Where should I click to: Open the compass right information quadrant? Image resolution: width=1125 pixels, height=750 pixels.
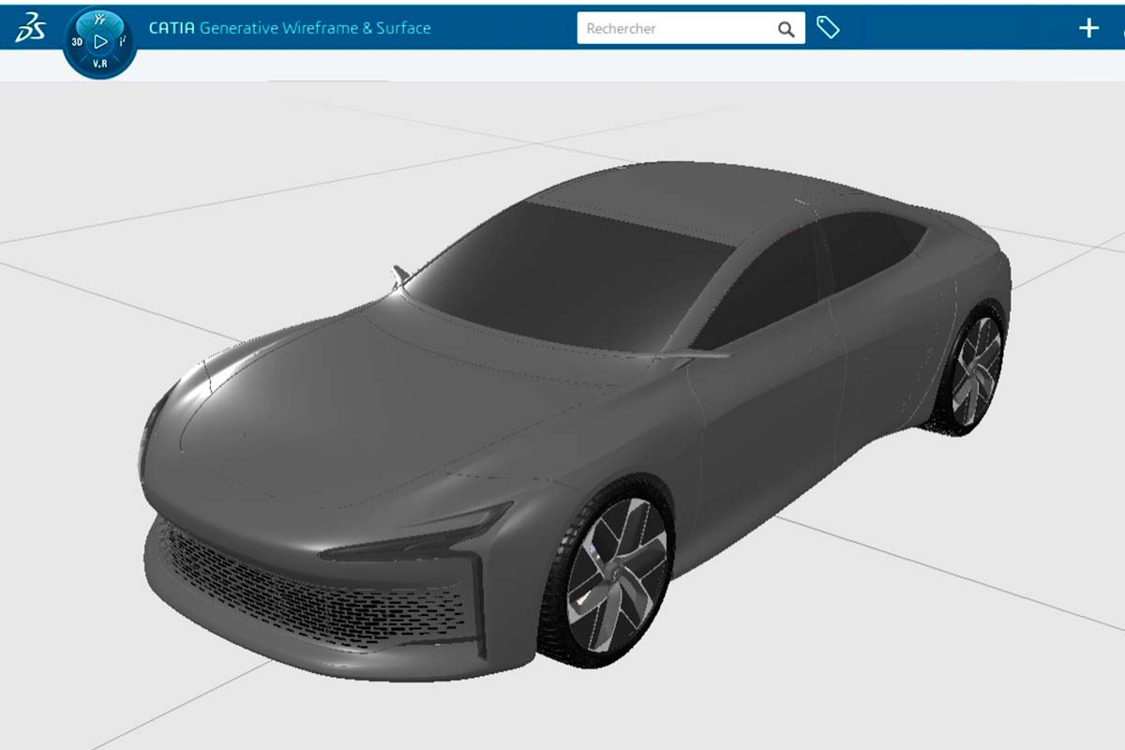coord(123,42)
